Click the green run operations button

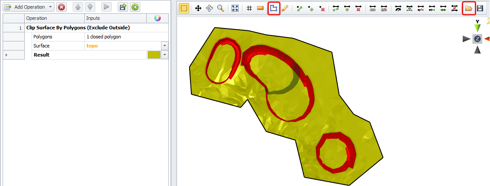coord(135,7)
